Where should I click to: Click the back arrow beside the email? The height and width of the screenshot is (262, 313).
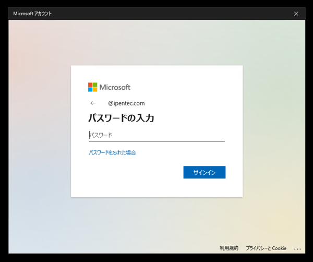click(93, 103)
